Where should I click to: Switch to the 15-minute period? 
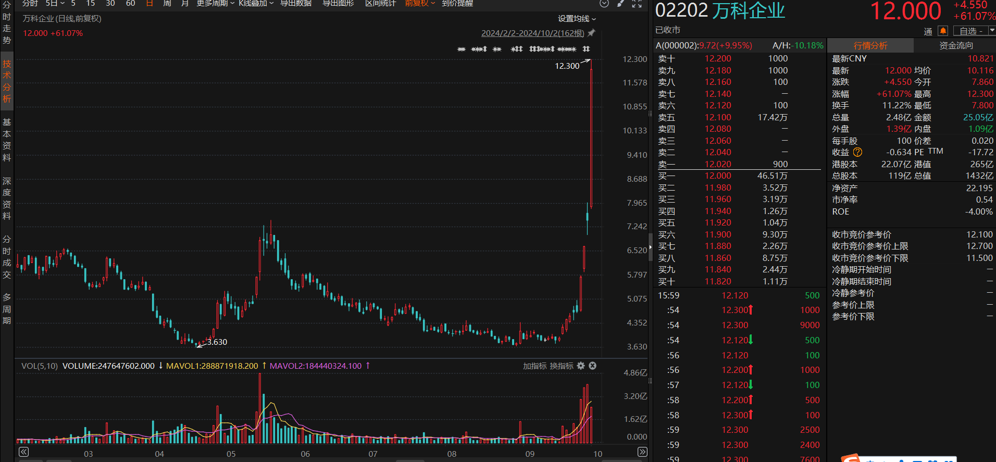[91, 4]
